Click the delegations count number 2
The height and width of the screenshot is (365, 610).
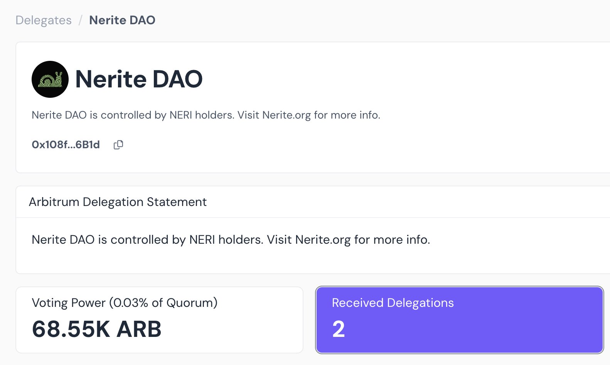(x=339, y=330)
